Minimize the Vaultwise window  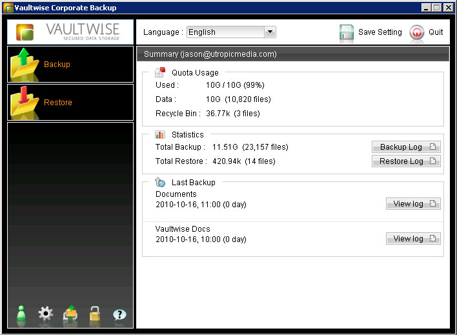click(426, 8)
